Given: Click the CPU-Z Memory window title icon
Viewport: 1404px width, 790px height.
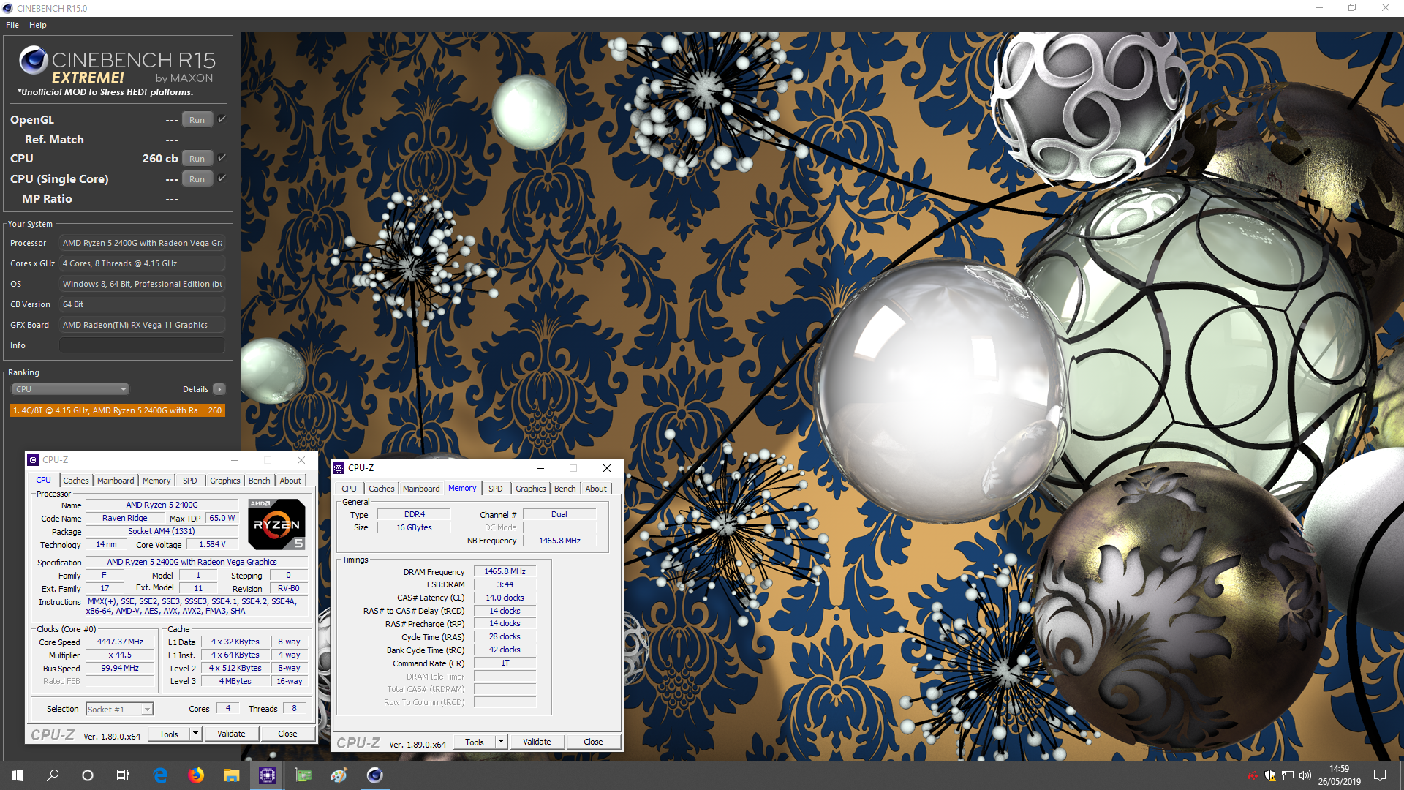Looking at the screenshot, I should click(x=339, y=468).
